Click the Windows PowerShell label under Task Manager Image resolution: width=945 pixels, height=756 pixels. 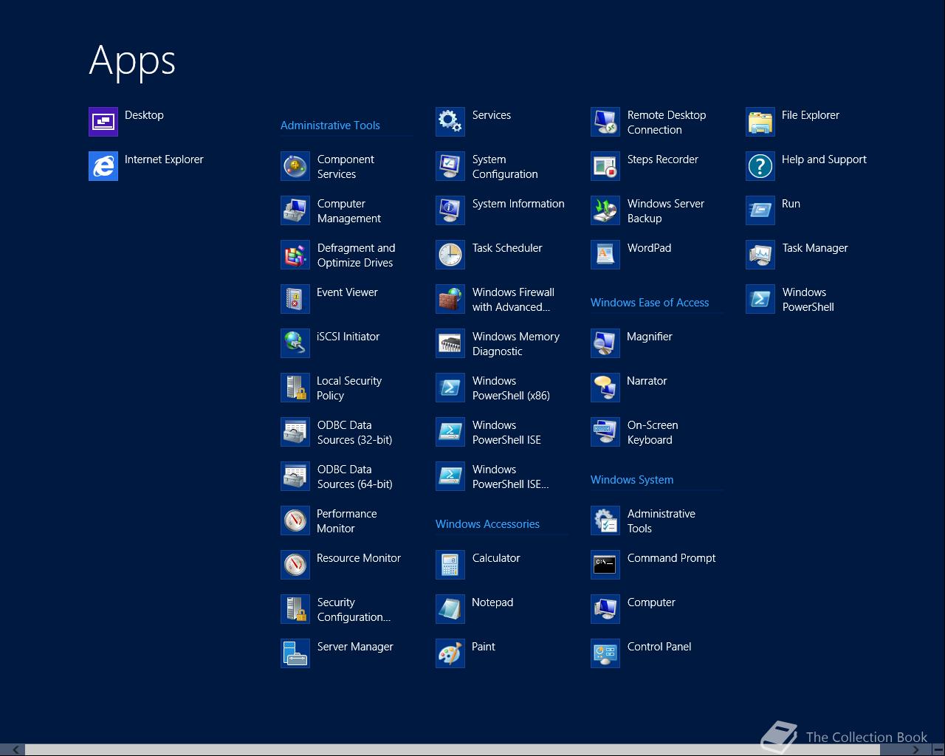click(808, 300)
